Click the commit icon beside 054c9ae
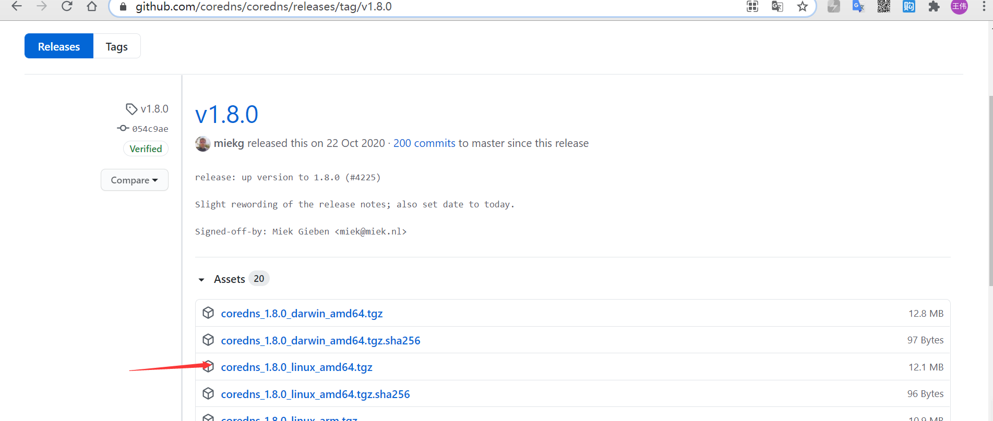The image size is (993, 421). tap(123, 128)
